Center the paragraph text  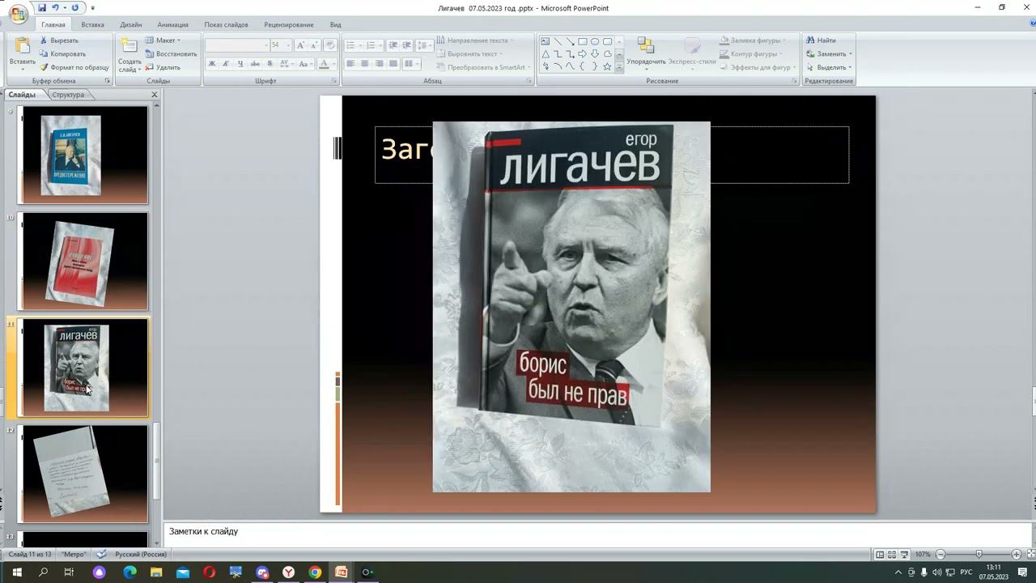click(365, 64)
